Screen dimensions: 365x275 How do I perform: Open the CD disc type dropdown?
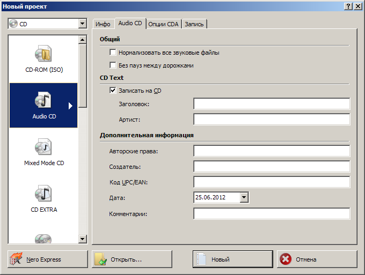(x=83, y=24)
